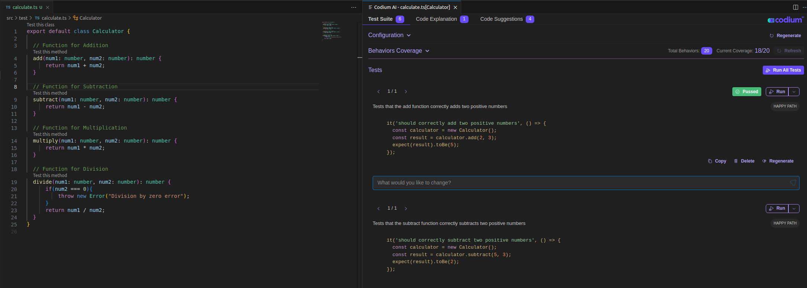Click the send icon in change prompt

click(x=793, y=183)
